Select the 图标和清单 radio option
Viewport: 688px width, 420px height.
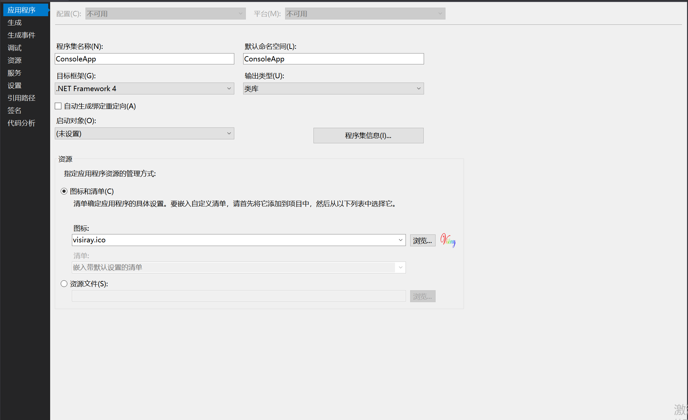point(64,191)
